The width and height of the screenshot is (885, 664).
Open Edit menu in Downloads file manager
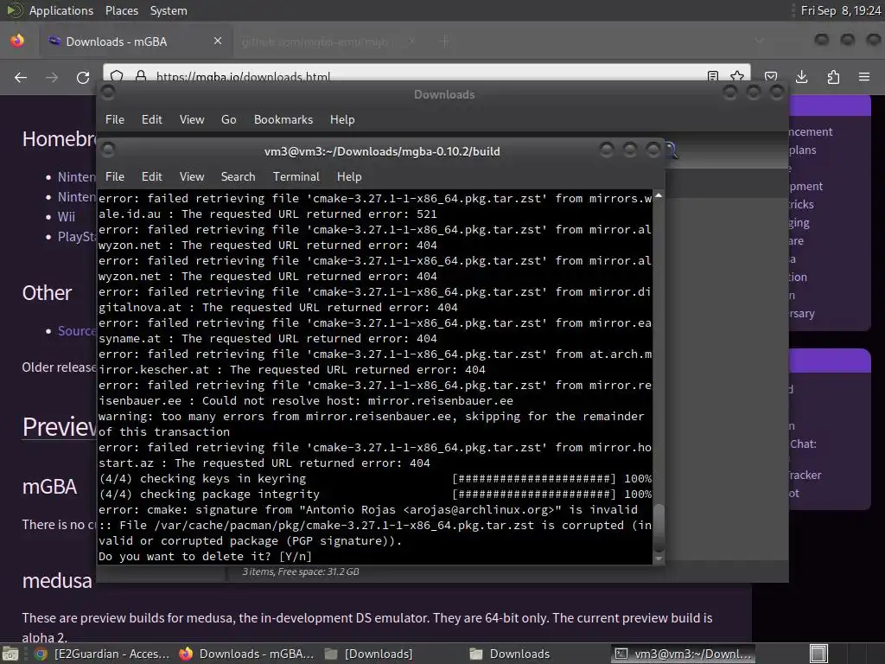[152, 119]
